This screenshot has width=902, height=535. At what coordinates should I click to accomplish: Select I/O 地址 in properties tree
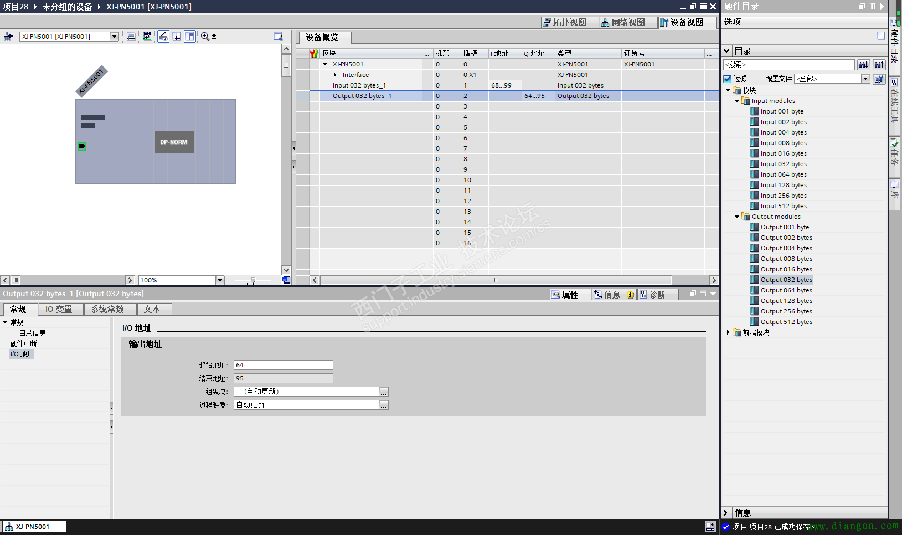(22, 354)
